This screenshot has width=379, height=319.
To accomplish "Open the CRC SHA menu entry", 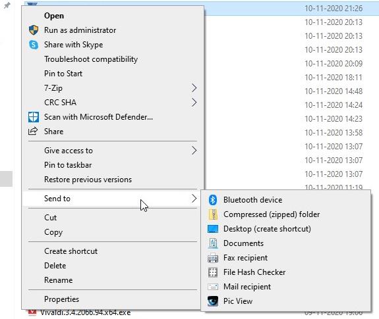I will tap(113, 103).
